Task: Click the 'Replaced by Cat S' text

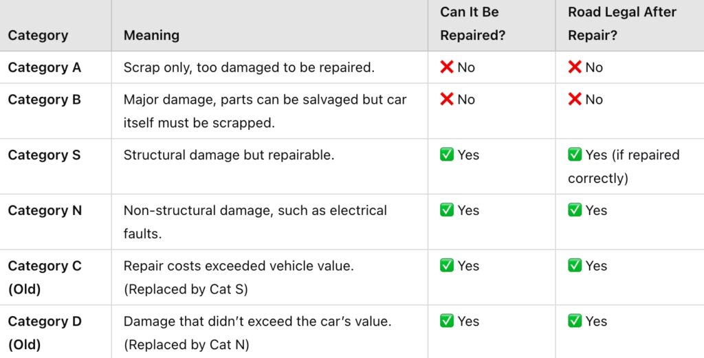Action: coord(186,289)
